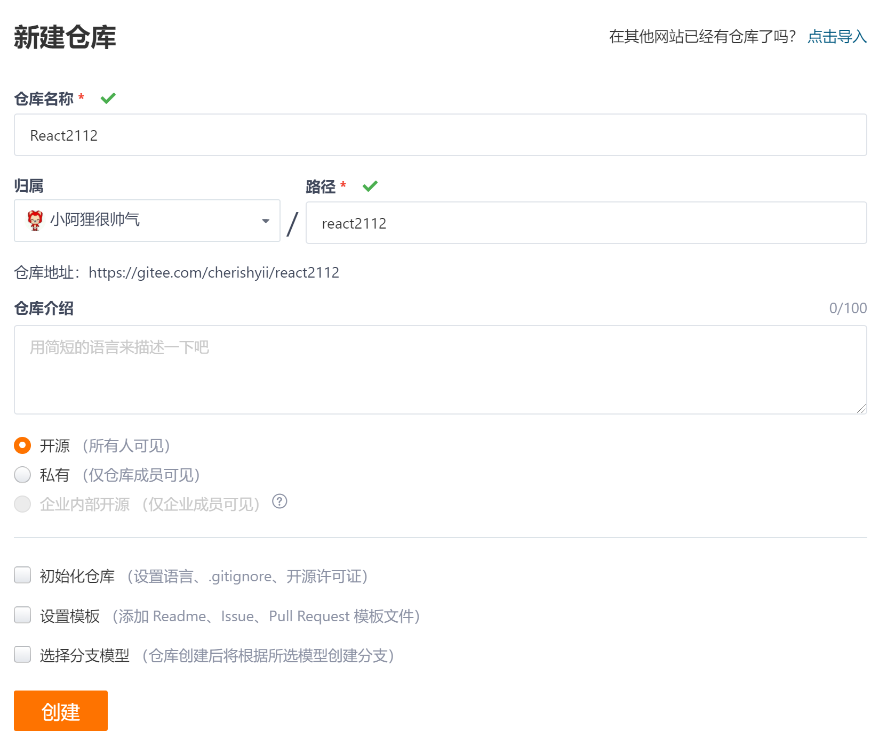Click the 仓库名称 input field containing React2112
This screenshot has width=887, height=747.
[x=441, y=135]
